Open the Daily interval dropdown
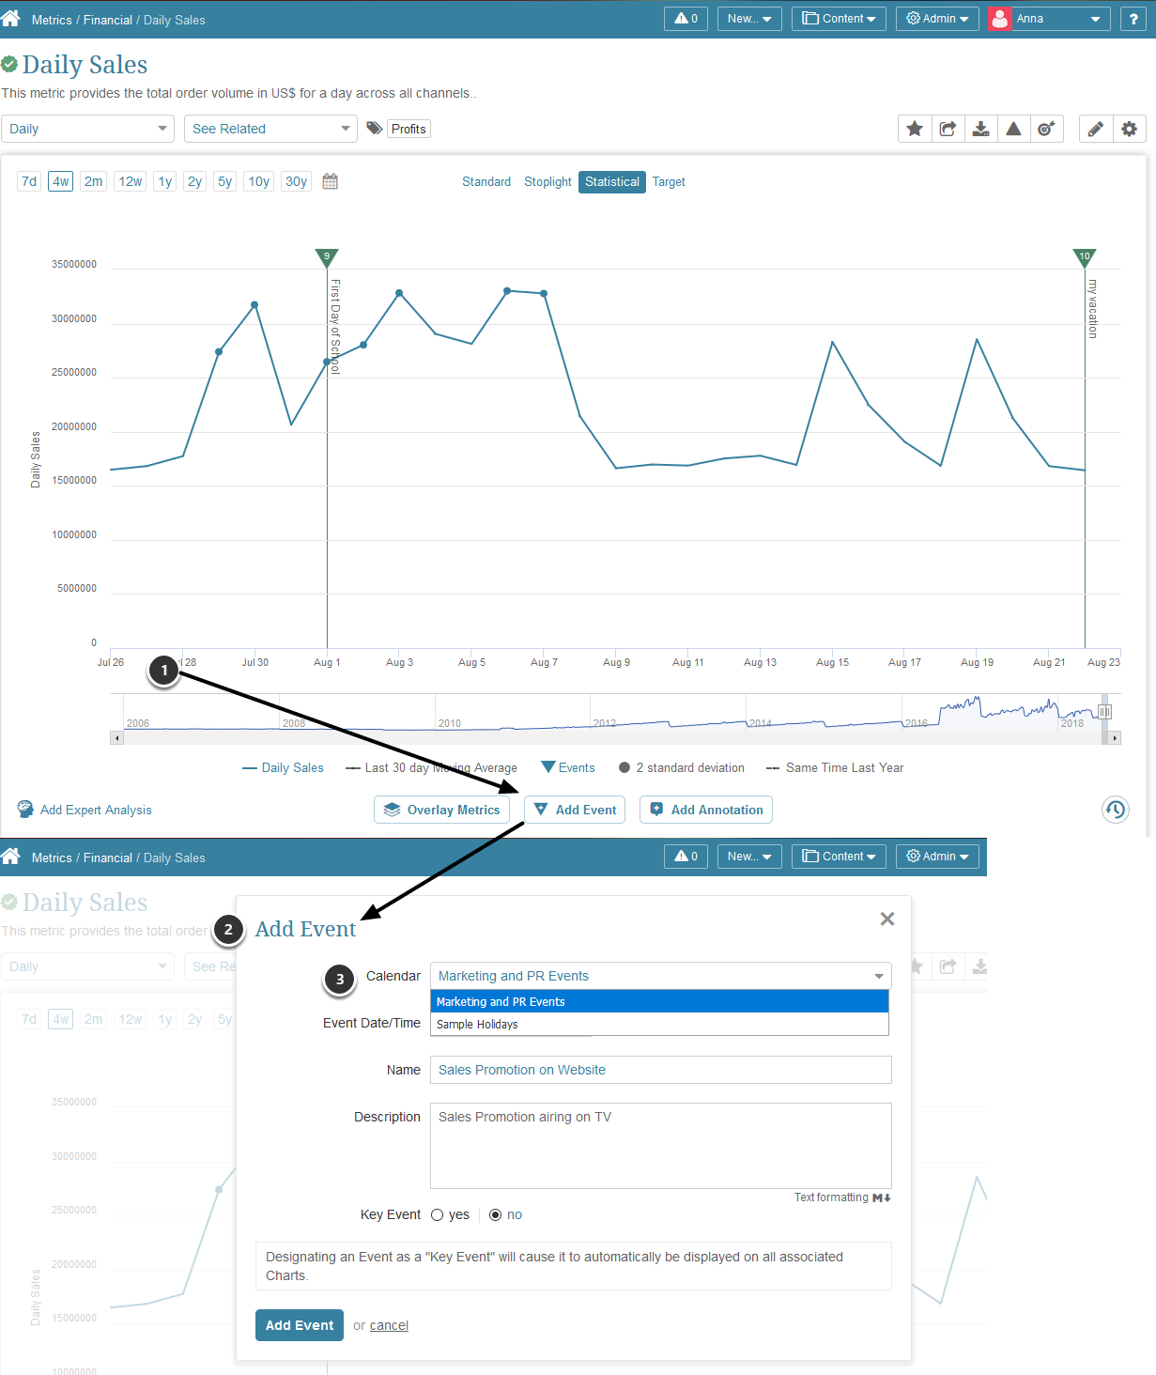The height and width of the screenshot is (1375, 1156). [x=87, y=129]
